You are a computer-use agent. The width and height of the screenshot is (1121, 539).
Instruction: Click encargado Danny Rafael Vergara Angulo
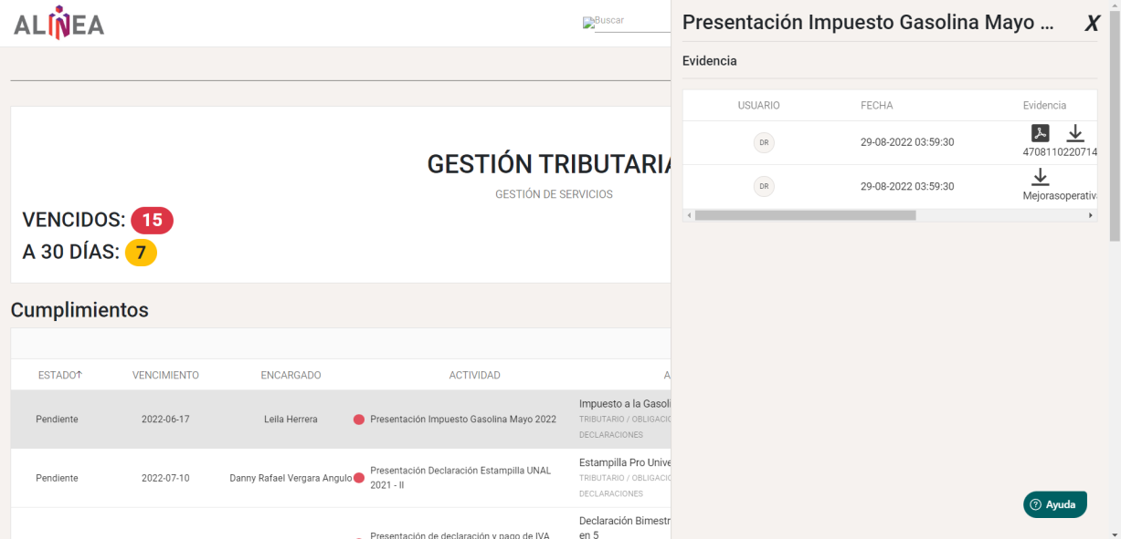pos(291,478)
